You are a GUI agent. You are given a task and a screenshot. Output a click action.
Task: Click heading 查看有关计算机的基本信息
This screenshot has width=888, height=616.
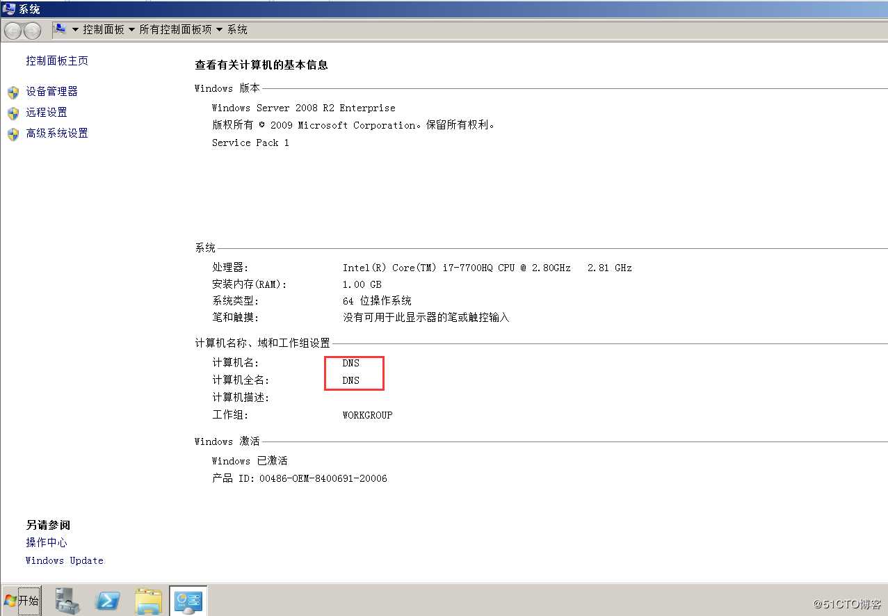(261, 65)
